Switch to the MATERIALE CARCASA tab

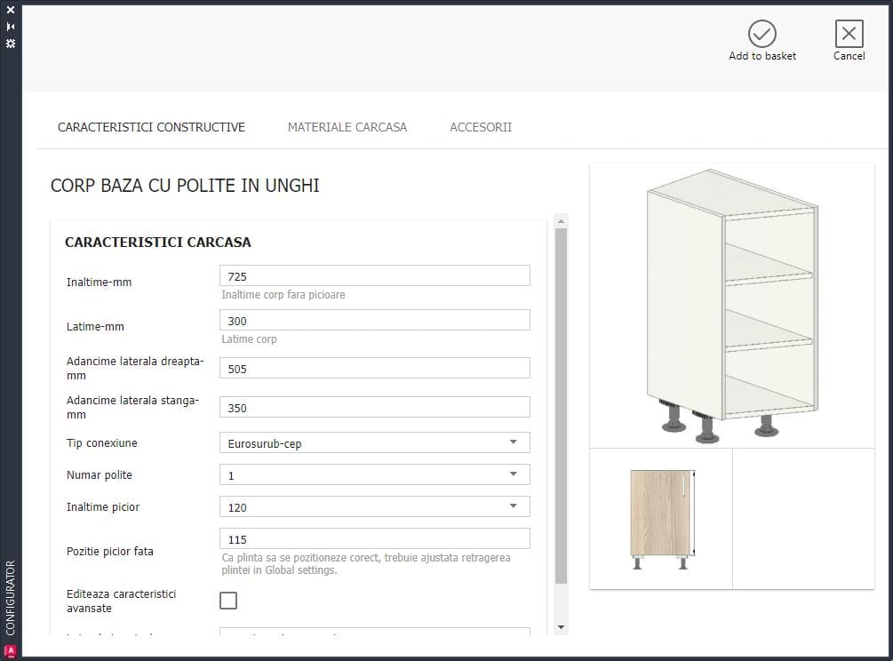tap(347, 127)
